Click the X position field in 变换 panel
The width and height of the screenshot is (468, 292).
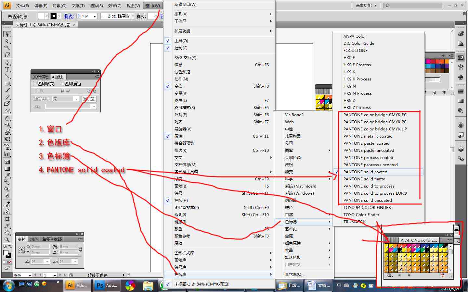(40, 246)
